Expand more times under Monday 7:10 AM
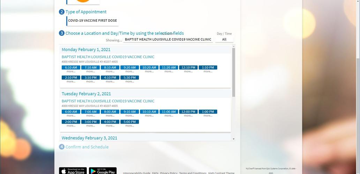 pyautogui.click(x=90, y=71)
